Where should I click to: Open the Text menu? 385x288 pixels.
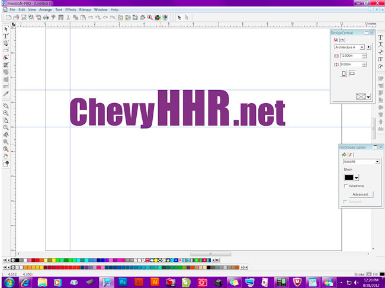coord(59,9)
